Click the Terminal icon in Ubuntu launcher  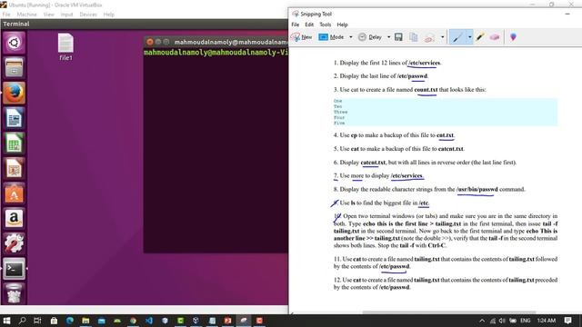pos(15,269)
